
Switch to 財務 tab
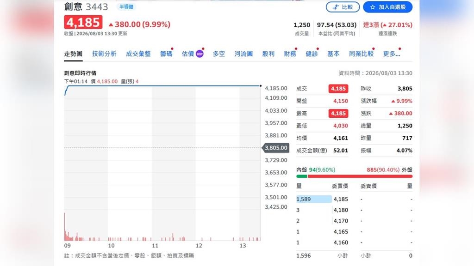pyautogui.click(x=290, y=54)
